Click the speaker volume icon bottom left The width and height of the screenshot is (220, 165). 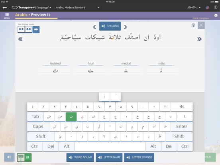(9, 157)
